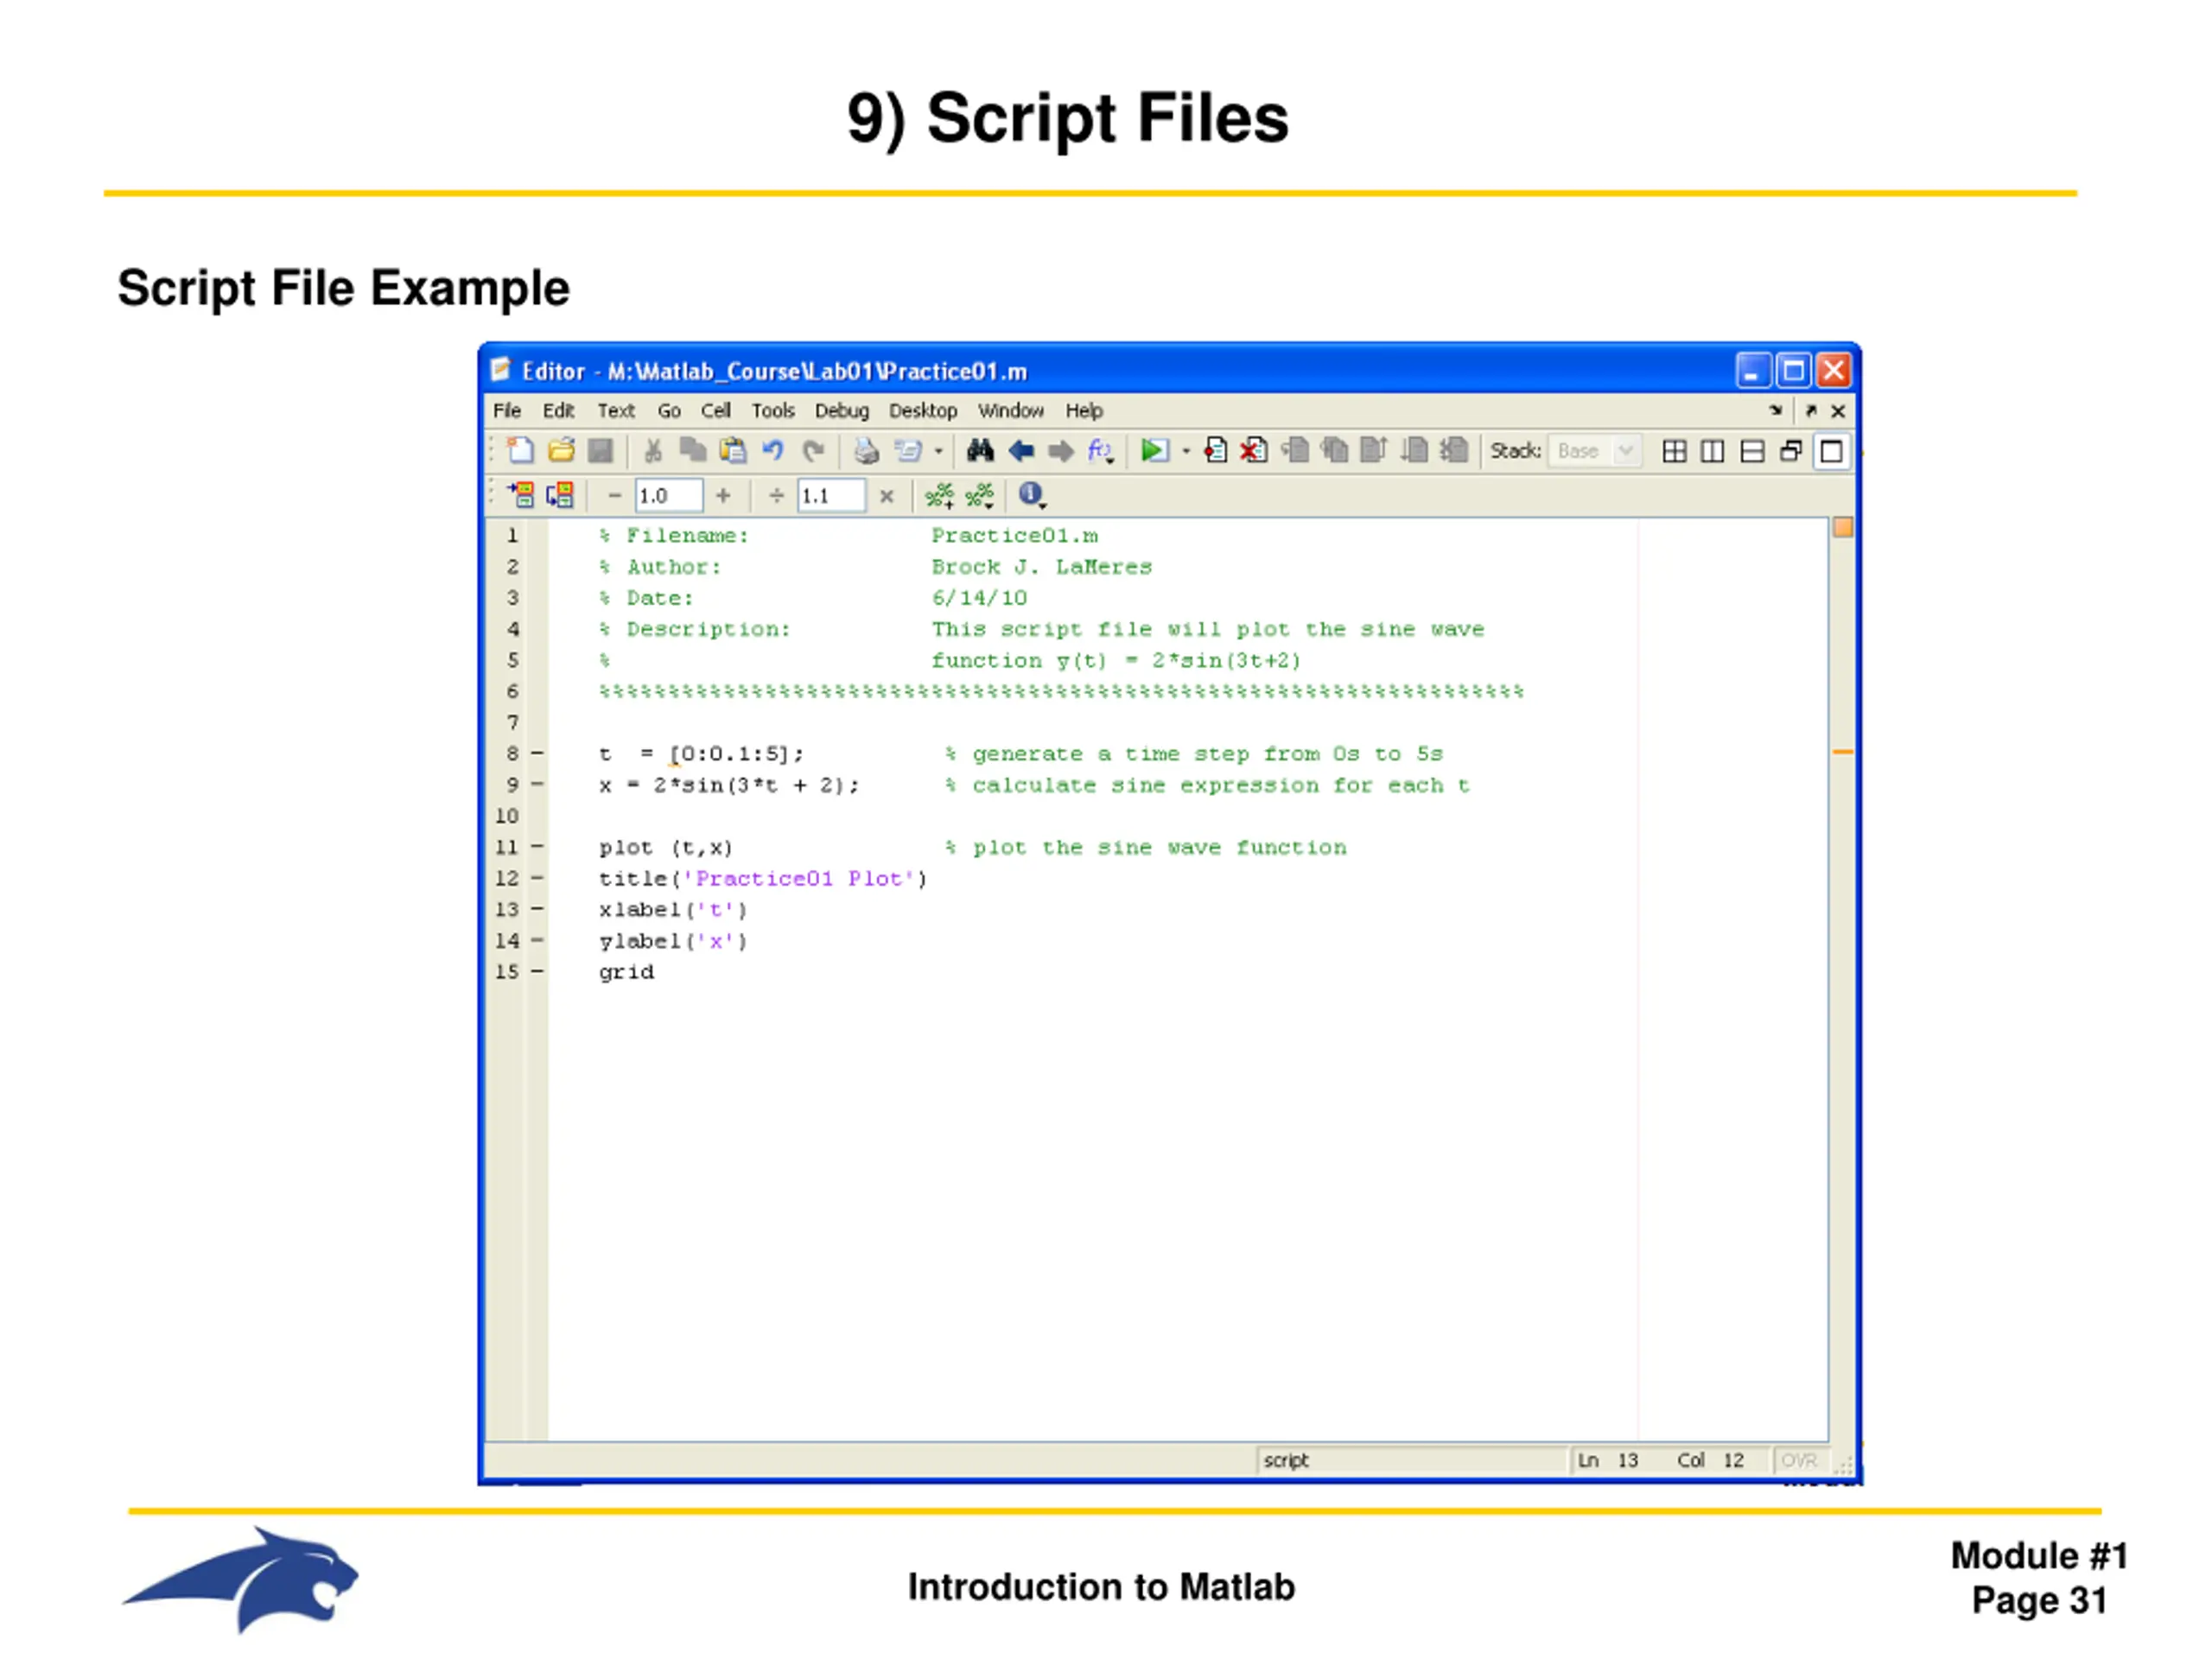Click the plus increment value button
This screenshot has height=1659, width=2212.
tap(723, 496)
